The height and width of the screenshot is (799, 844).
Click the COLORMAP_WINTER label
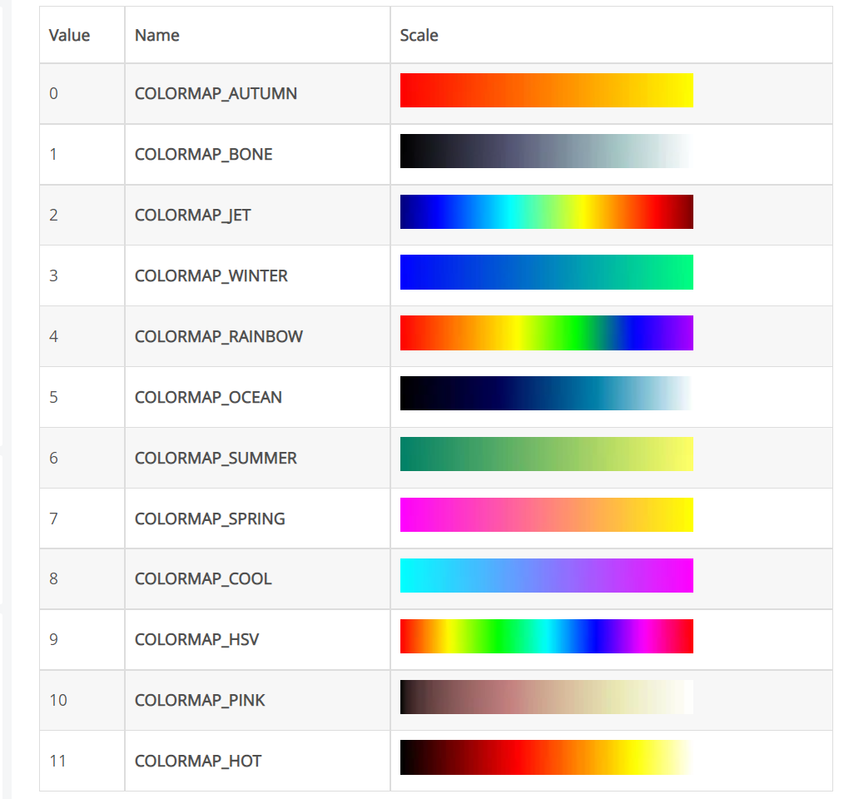click(209, 275)
